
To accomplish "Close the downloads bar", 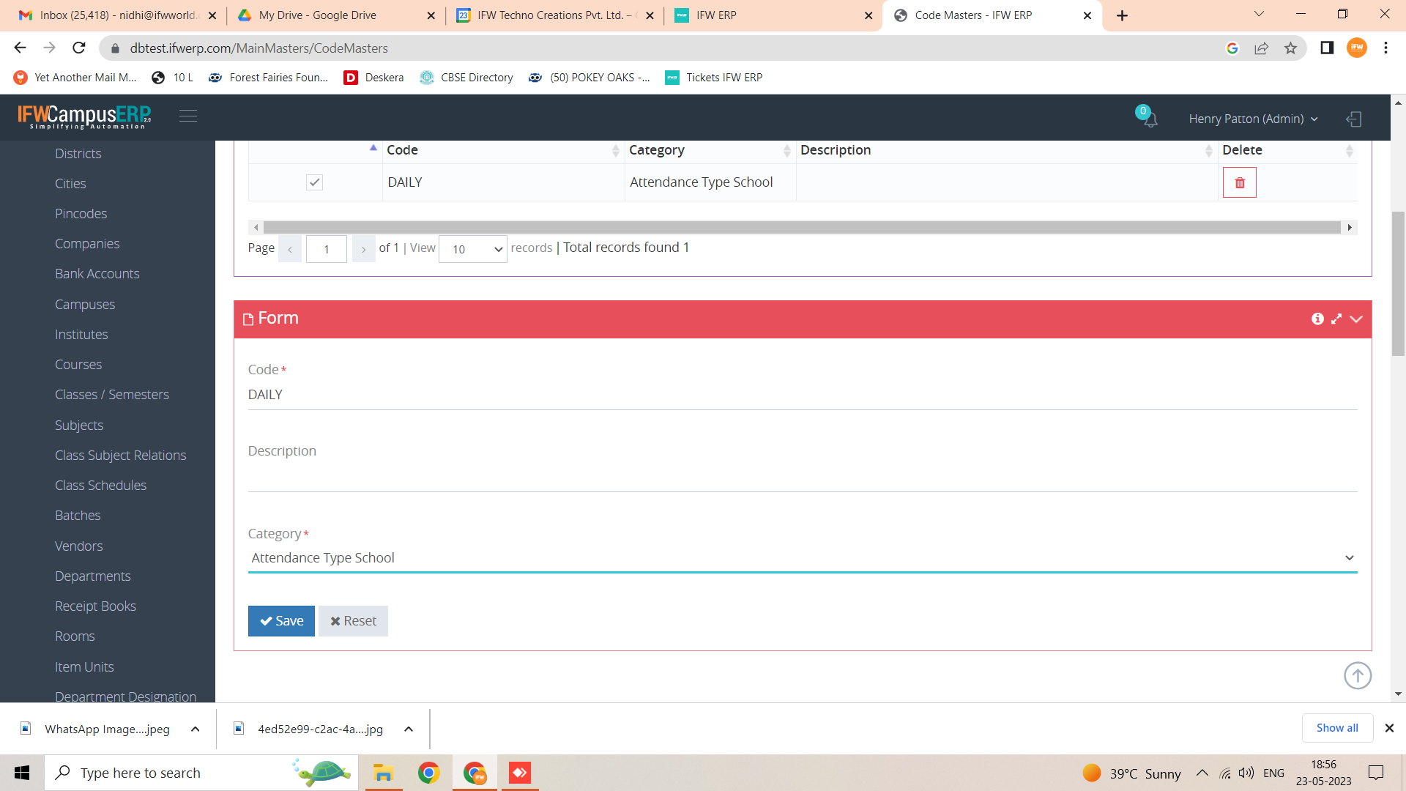I will tap(1389, 728).
